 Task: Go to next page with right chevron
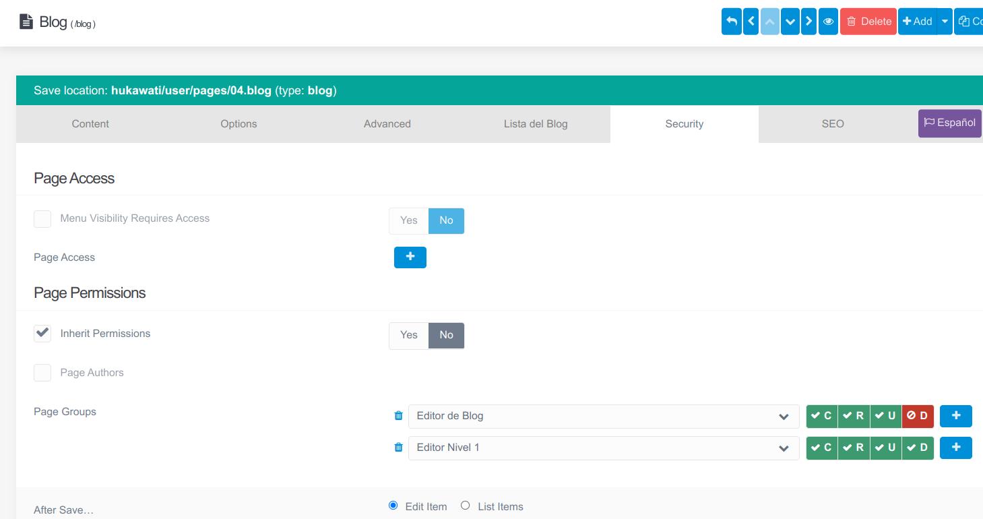tap(809, 22)
